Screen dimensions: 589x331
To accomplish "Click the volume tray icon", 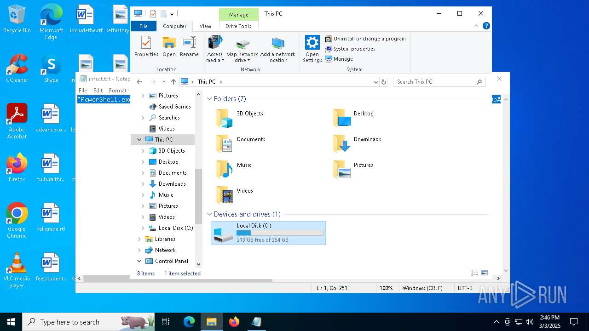I will 530,322.
